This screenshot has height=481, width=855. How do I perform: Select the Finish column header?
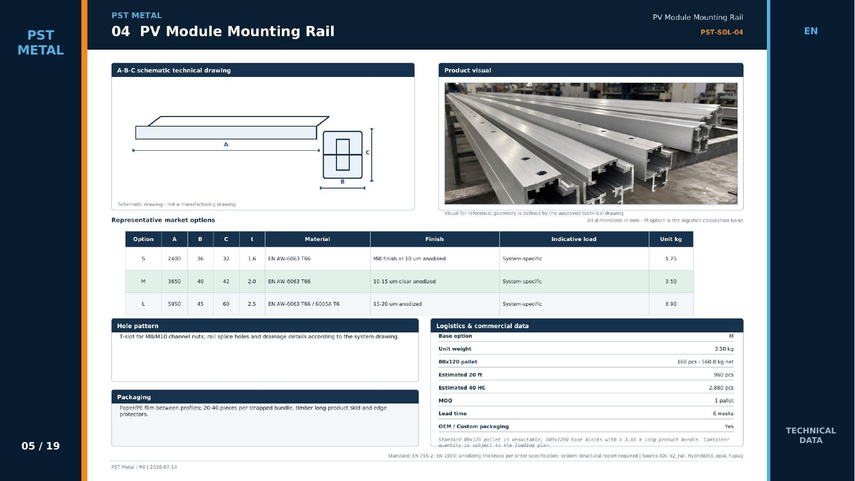pyautogui.click(x=434, y=239)
